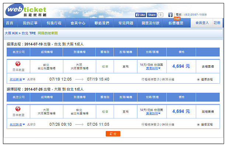Open 會員中心 menu item
Screen dimensions: 227x147
(78, 23)
